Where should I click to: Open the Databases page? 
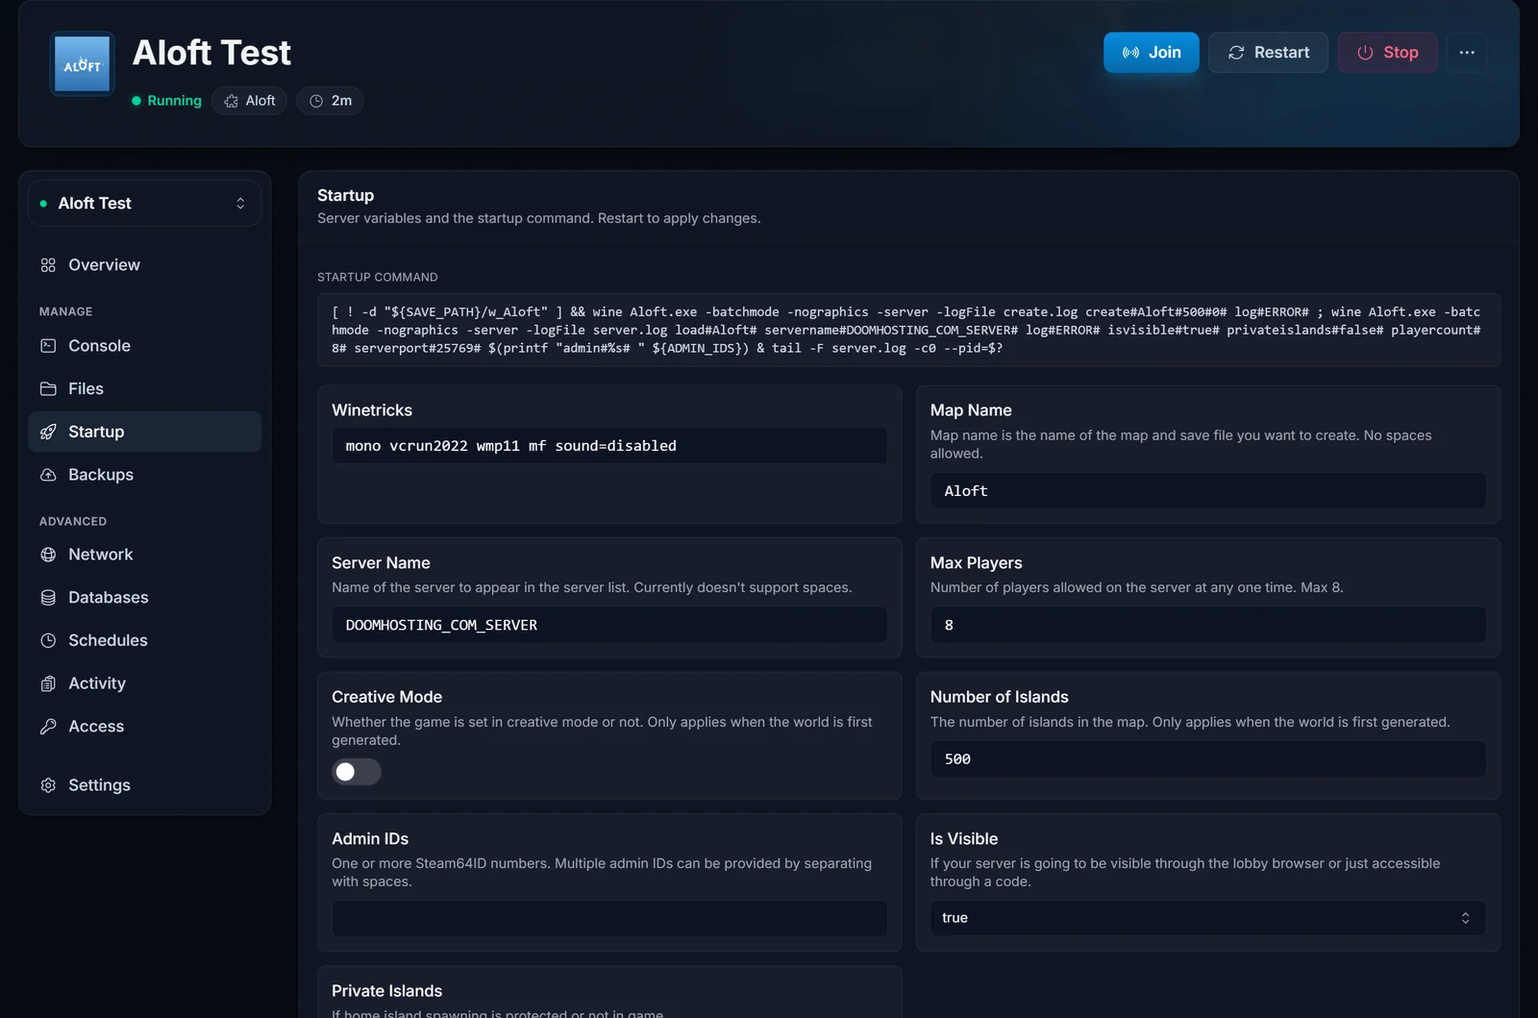click(144, 598)
